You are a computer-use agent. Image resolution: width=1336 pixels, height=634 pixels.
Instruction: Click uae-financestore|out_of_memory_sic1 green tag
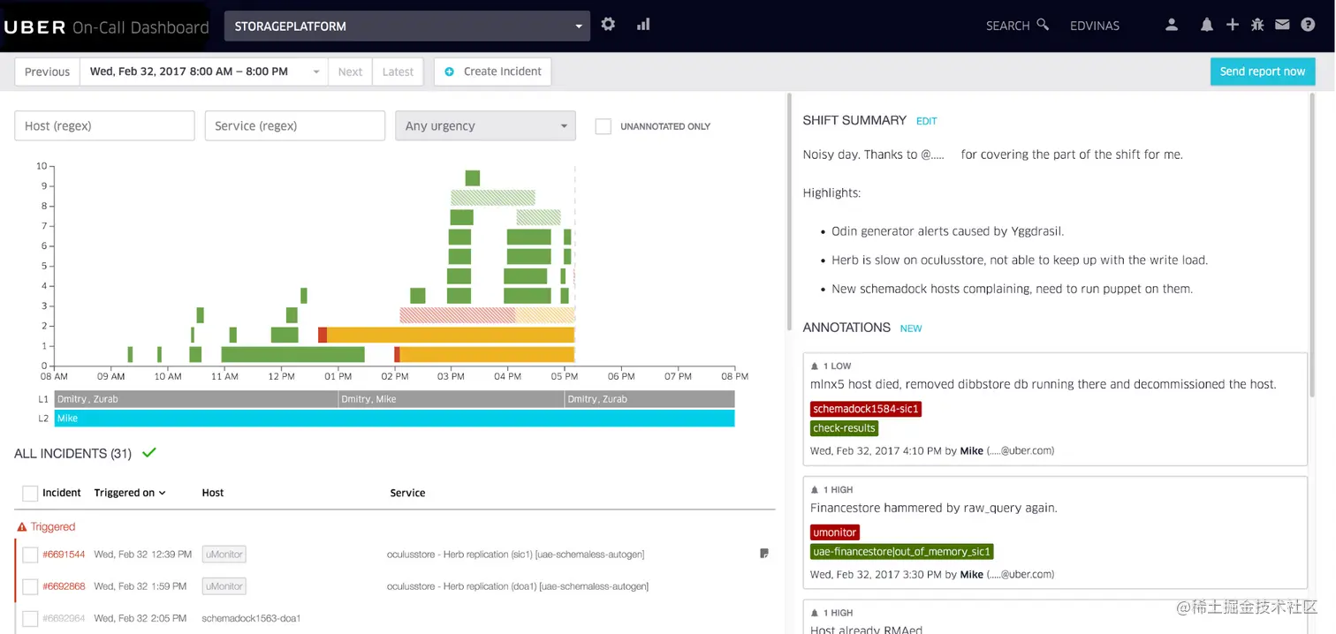coord(901,552)
